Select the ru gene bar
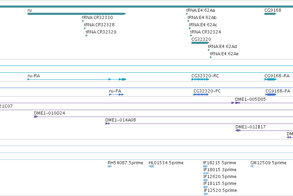The height and width of the screenshot is (196, 293). [x=77, y=14]
